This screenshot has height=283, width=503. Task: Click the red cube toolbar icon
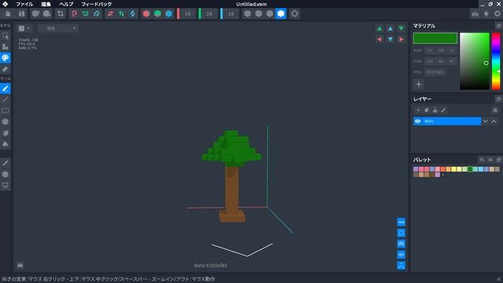click(146, 14)
